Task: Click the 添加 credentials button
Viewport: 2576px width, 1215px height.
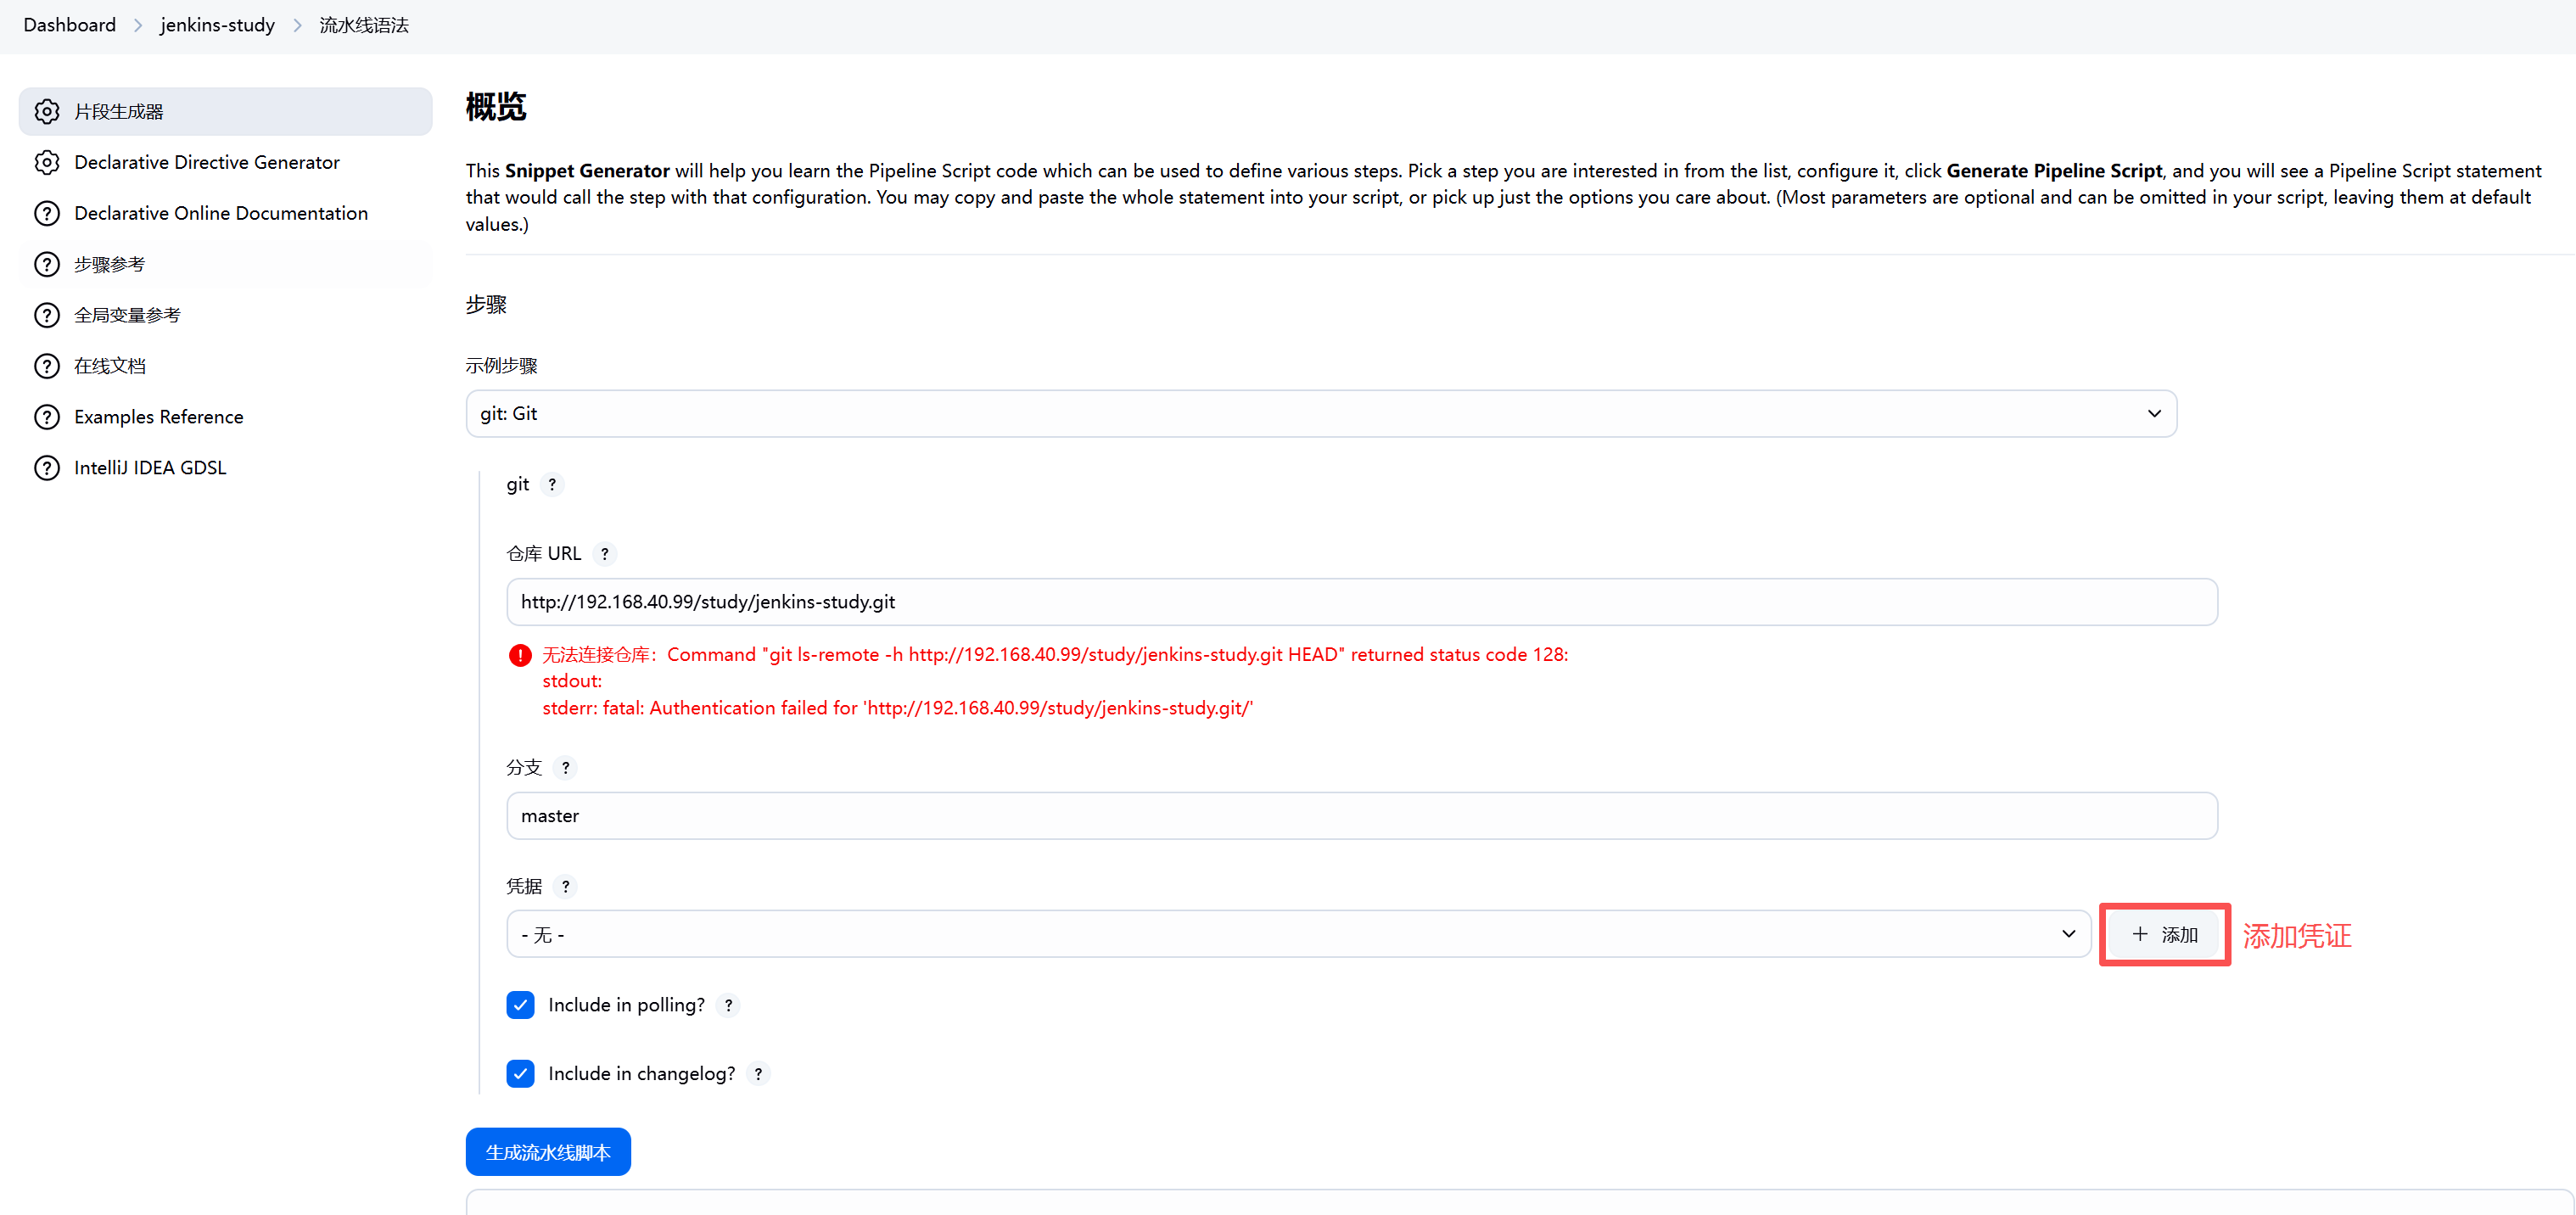Action: point(2164,934)
